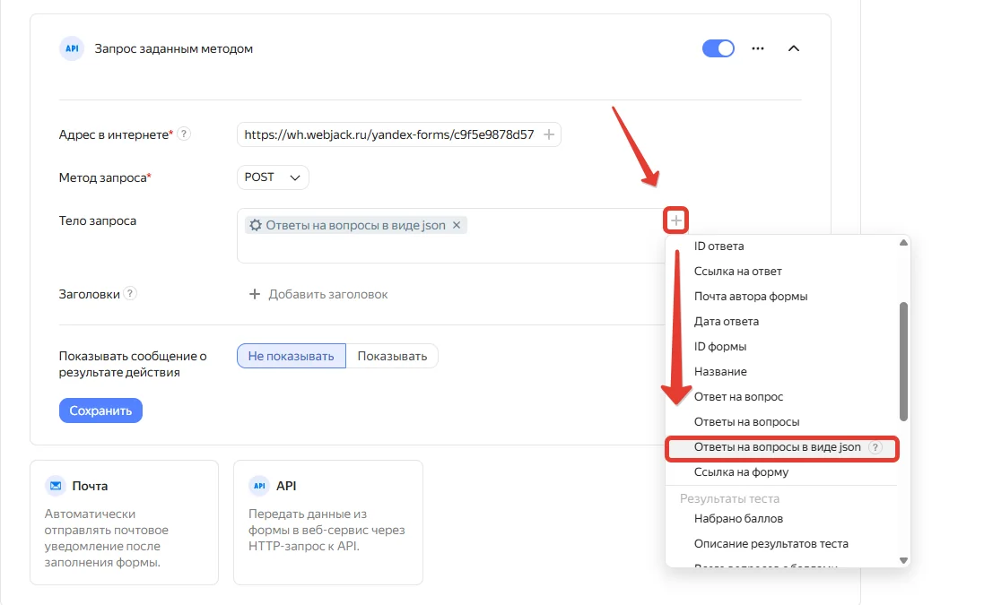
Task: Pick Ответы на вопросы в виде json option
Action: pyautogui.click(x=782, y=447)
